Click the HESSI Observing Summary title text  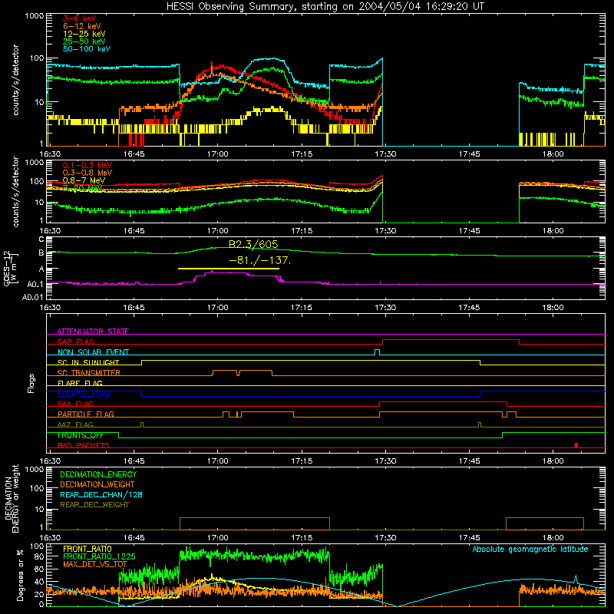325,7
